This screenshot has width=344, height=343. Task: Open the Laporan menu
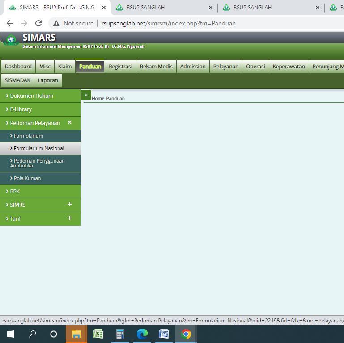[48, 80]
